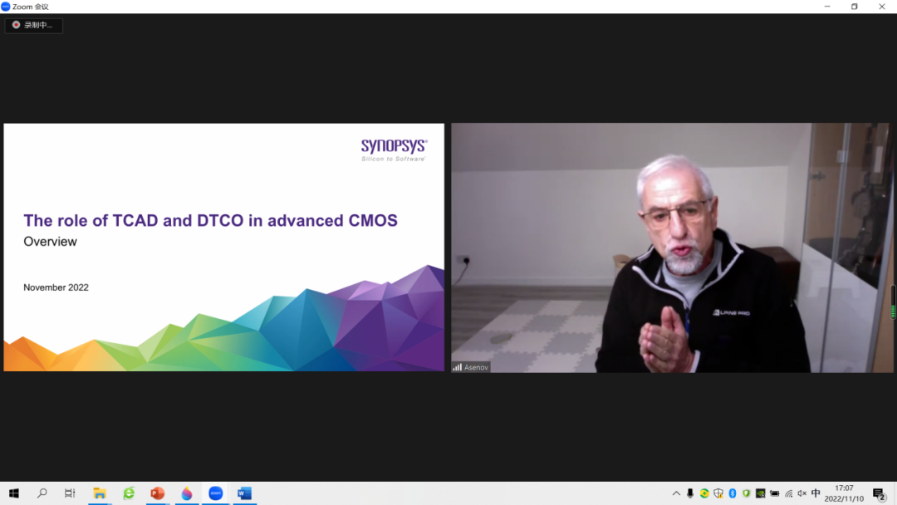This screenshot has width=897, height=505.
Task: Open taskbar search
Action: coord(42,493)
